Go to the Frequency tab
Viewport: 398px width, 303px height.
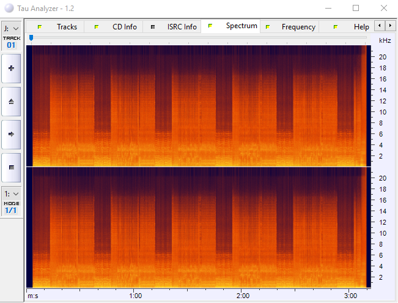pyautogui.click(x=298, y=27)
